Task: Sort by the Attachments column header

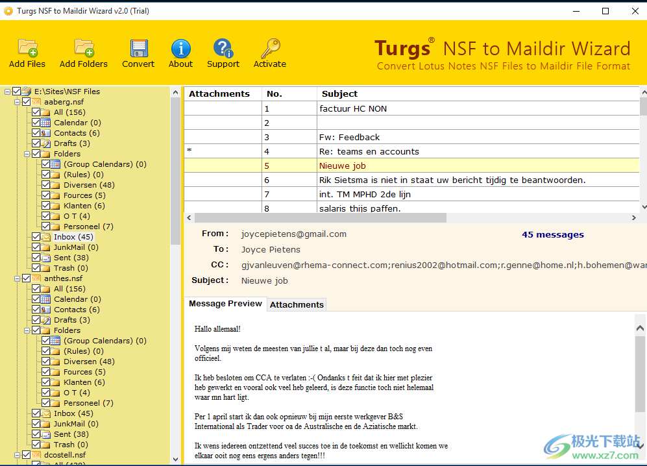Action: point(223,93)
